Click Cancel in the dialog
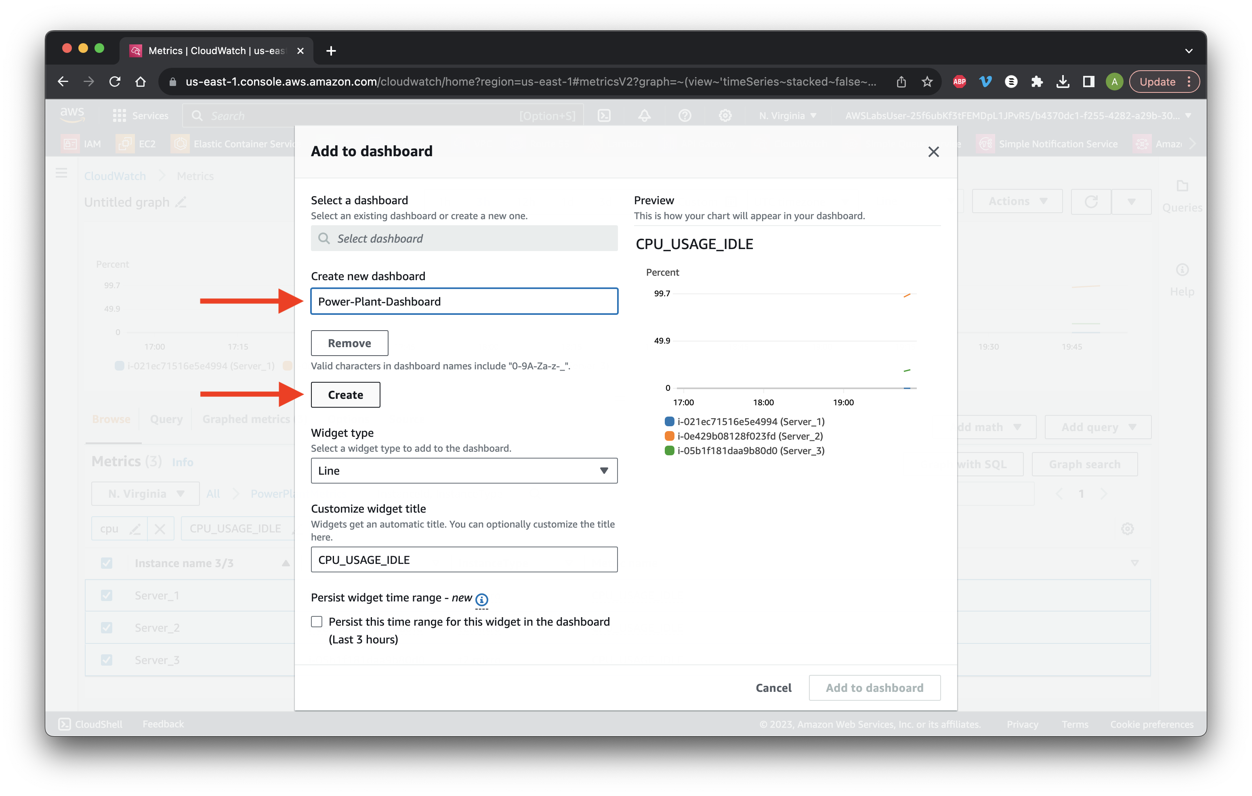The image size is (1252, 796). coord(773,688)
